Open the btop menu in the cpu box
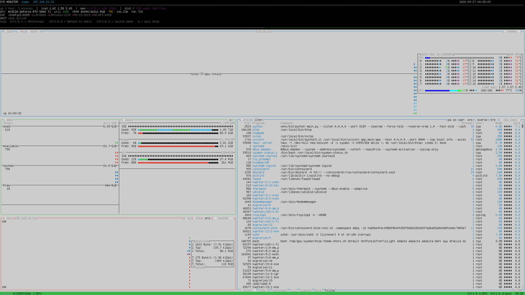525x295 pixels. pyautogui.click(x=21, y=32)
